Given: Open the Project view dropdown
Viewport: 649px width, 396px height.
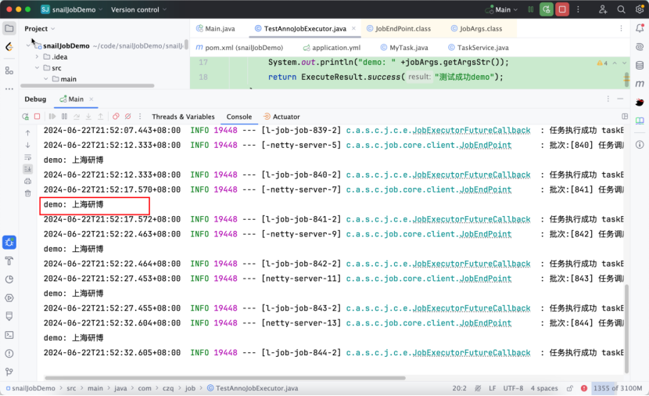Looking at the screenshot, I should pos(39,29).
